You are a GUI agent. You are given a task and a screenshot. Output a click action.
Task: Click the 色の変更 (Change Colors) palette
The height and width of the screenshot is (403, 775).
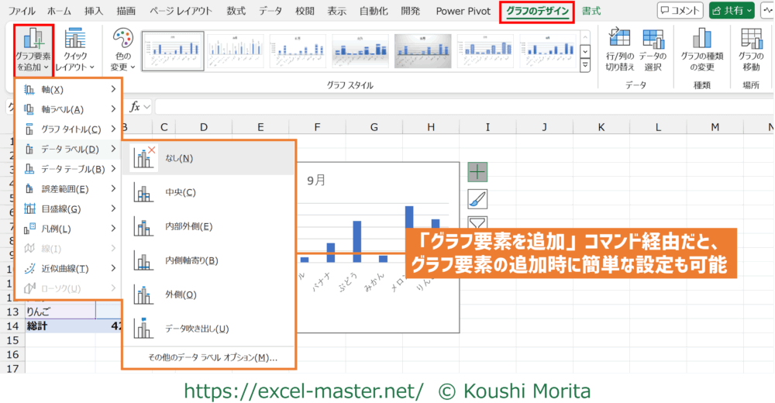(x=123, y=40)
